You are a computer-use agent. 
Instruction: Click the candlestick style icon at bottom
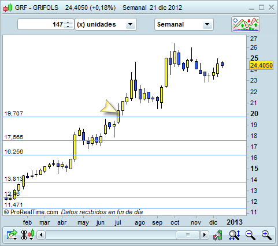[31, 234]
